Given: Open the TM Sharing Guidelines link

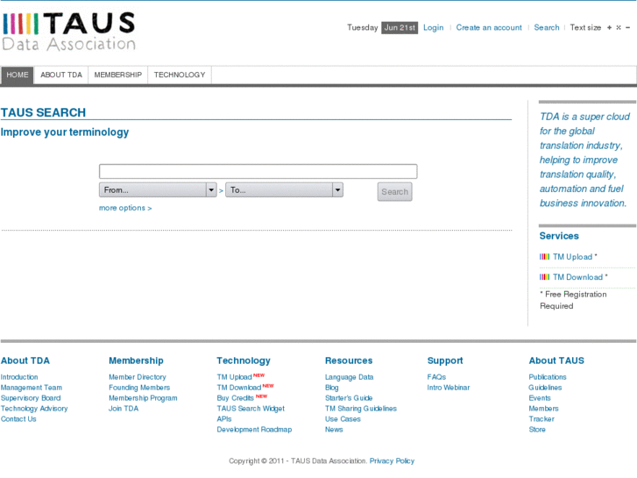Looking at the screenshot, I should 361,409.
